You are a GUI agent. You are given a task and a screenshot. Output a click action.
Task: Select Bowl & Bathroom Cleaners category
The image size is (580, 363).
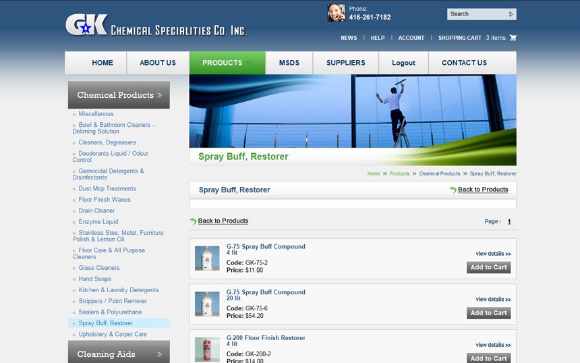(x=113, y=128)
